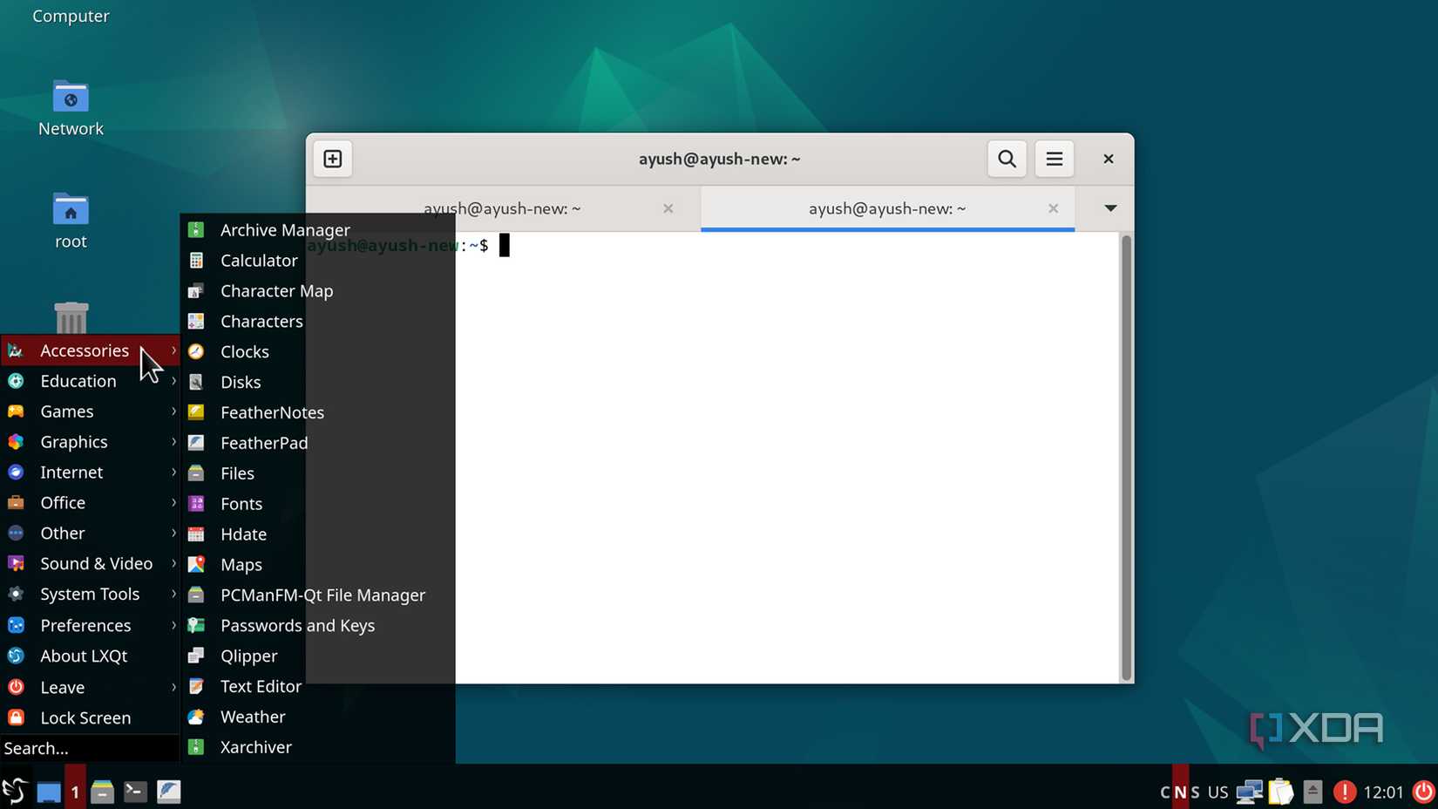This screenshot has height=809, width=1438.
Task: Switch to the first ayush@ayush-new tab
Action: [x=503, y=208]
